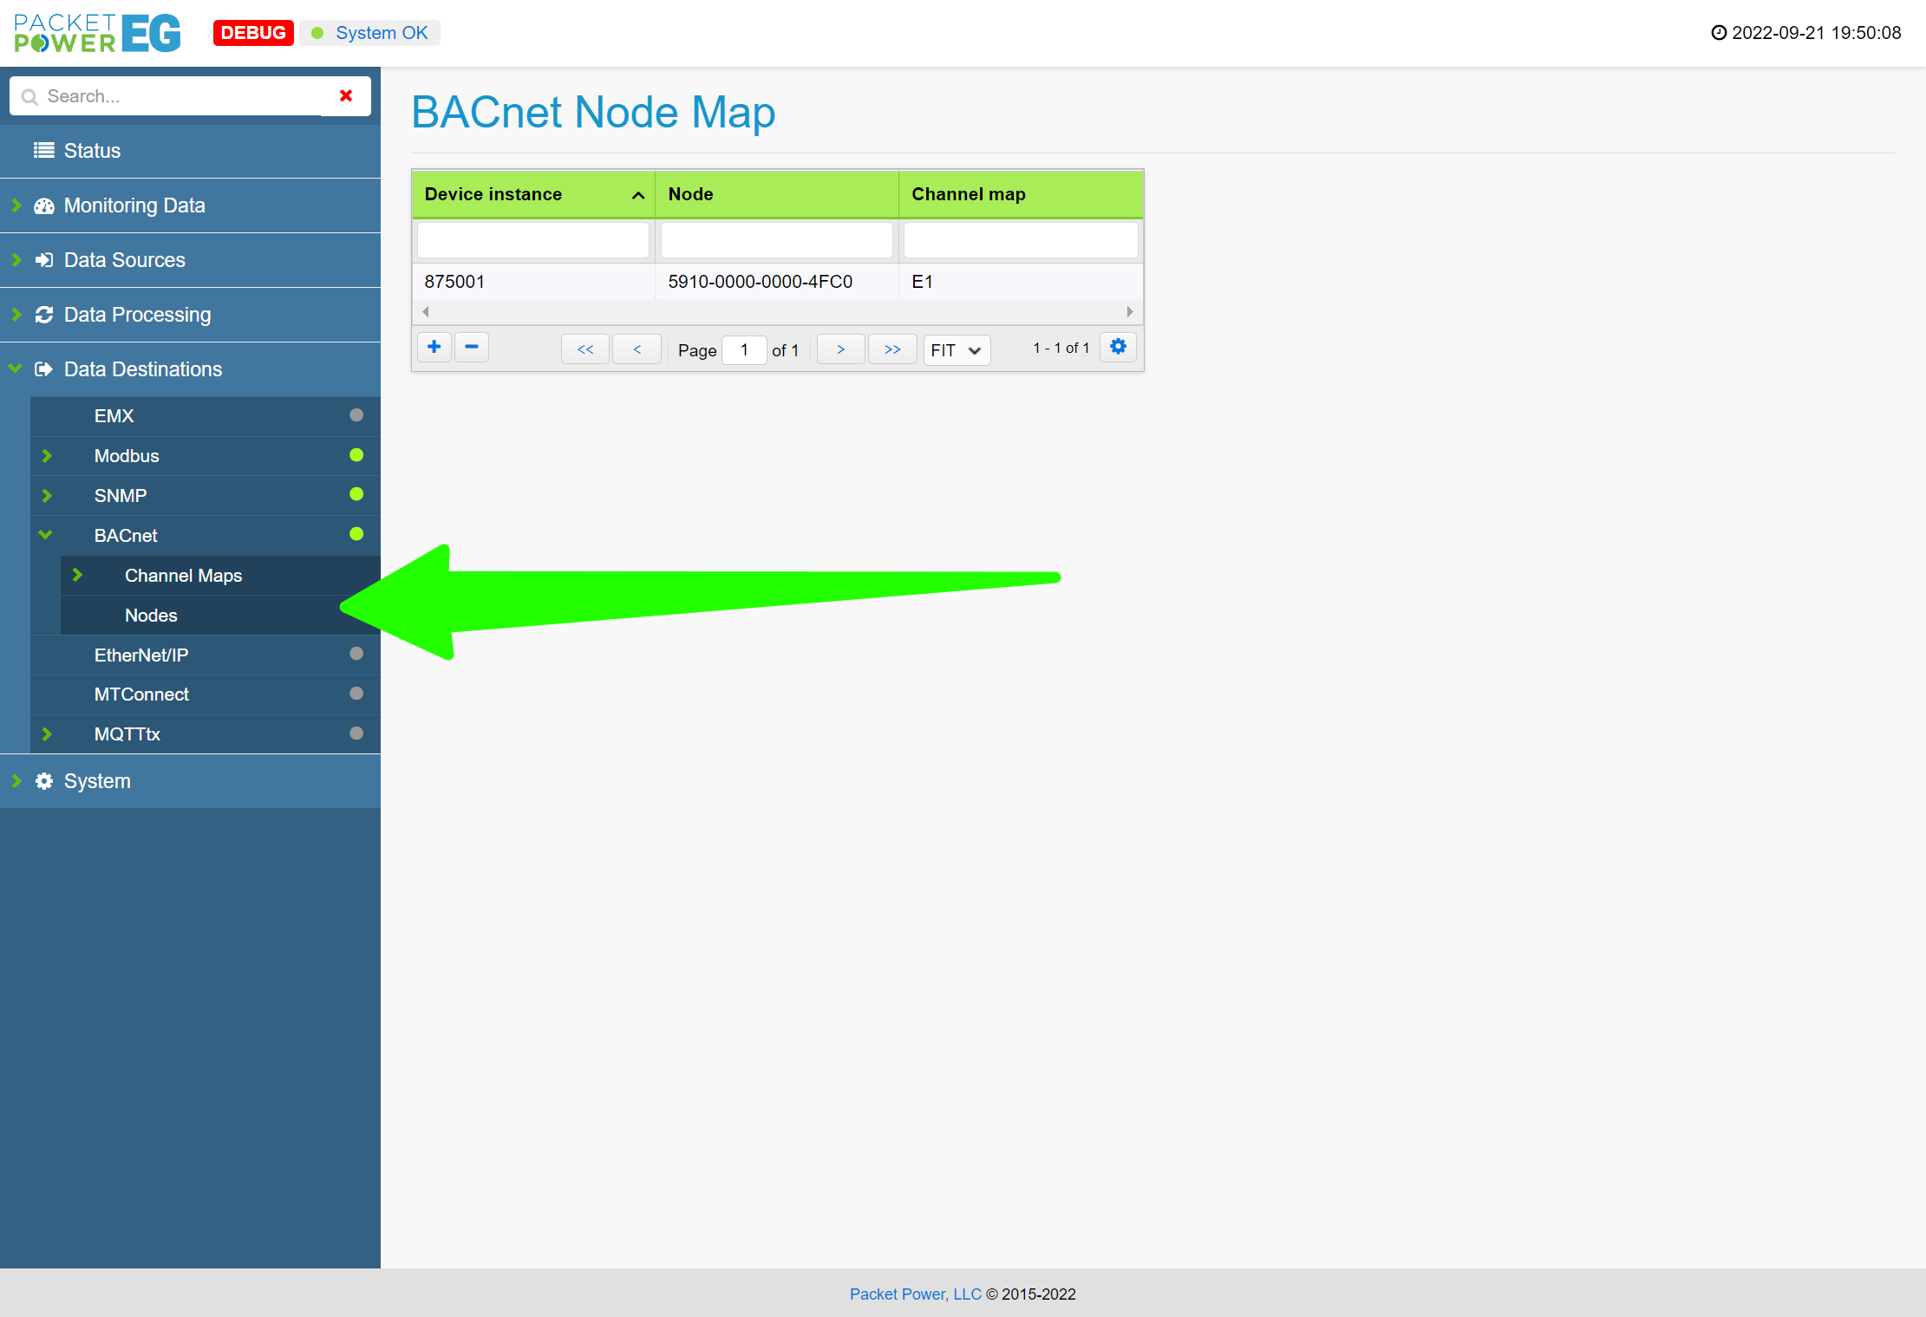
Task: Go to last page with >> button
Action: coord(892,349)
